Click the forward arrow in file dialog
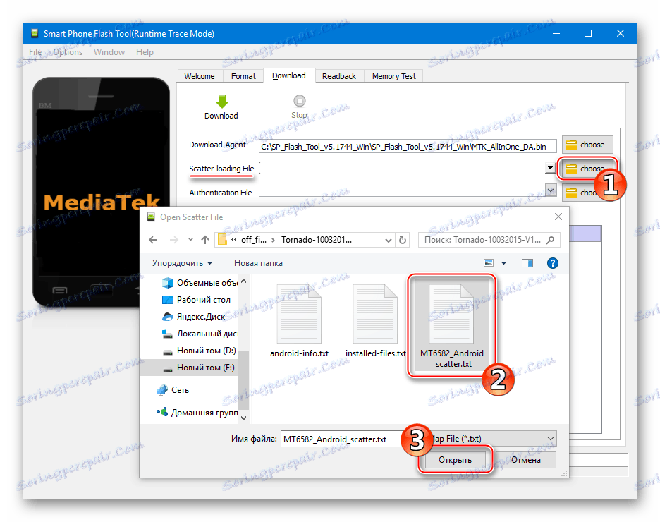 173,240
